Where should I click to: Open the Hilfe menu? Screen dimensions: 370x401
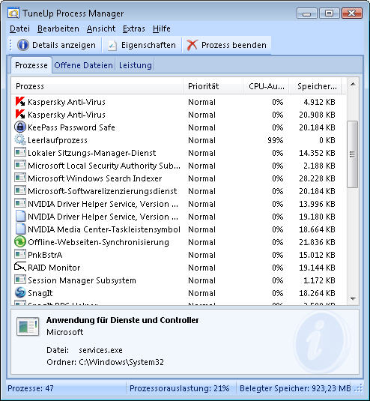[162, 28]
